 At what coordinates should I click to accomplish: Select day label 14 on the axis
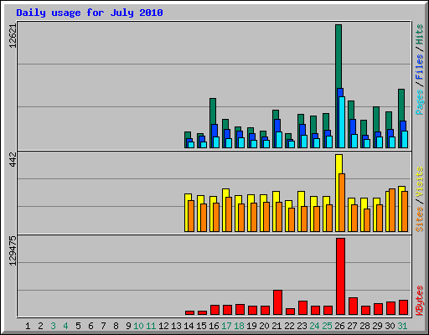pyautogui.click(x=189, y=326)
